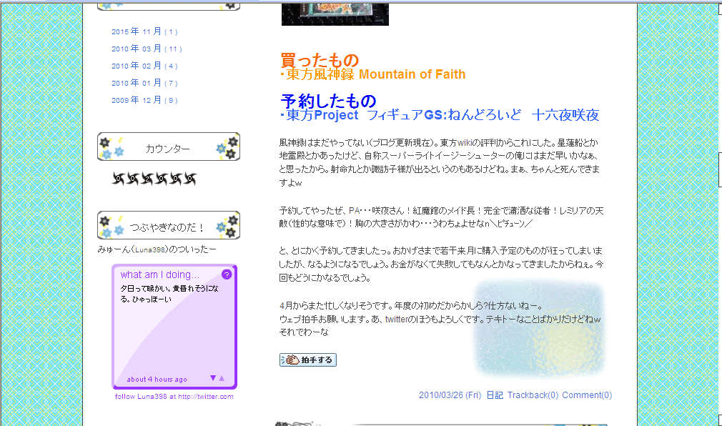Viewport: 722px width, 426px height.
Task: Click the 東方風神録 Mountain of Faith text
Action: 373,74
